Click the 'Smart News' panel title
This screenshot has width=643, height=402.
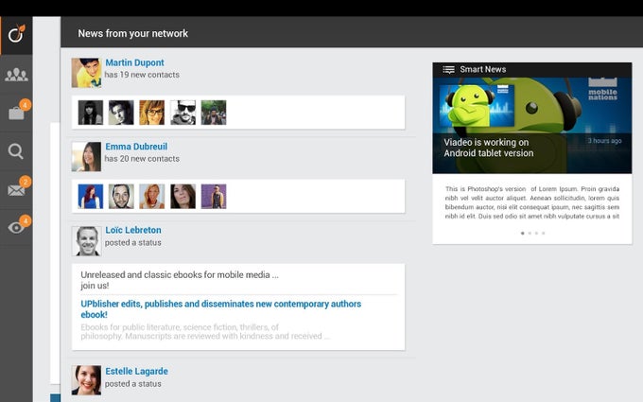(x=482, y=69)
